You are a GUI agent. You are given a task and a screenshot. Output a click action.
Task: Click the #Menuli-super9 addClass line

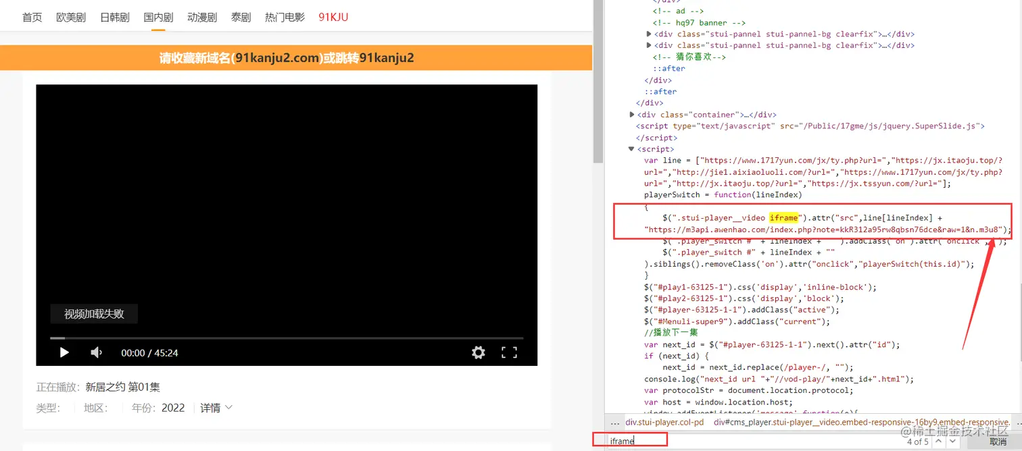point(737,321)
